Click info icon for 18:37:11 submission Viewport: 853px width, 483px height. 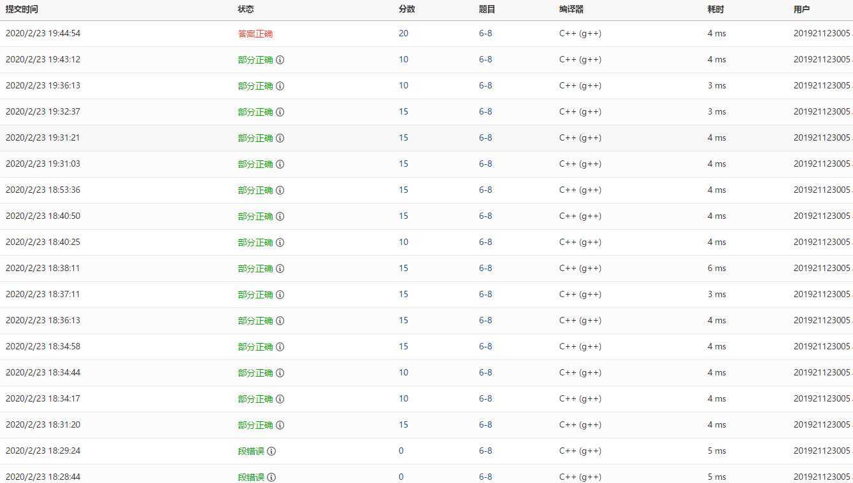pos(280,295)
